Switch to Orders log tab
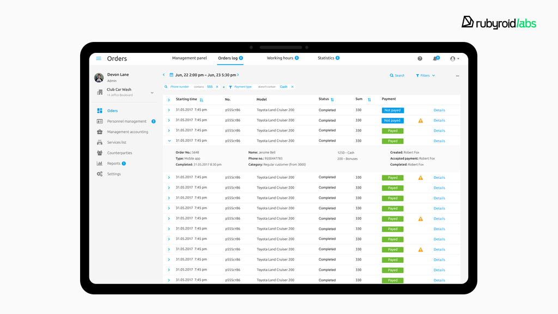Viewport: 558px width, 314px height. click(x=231, y=58)
